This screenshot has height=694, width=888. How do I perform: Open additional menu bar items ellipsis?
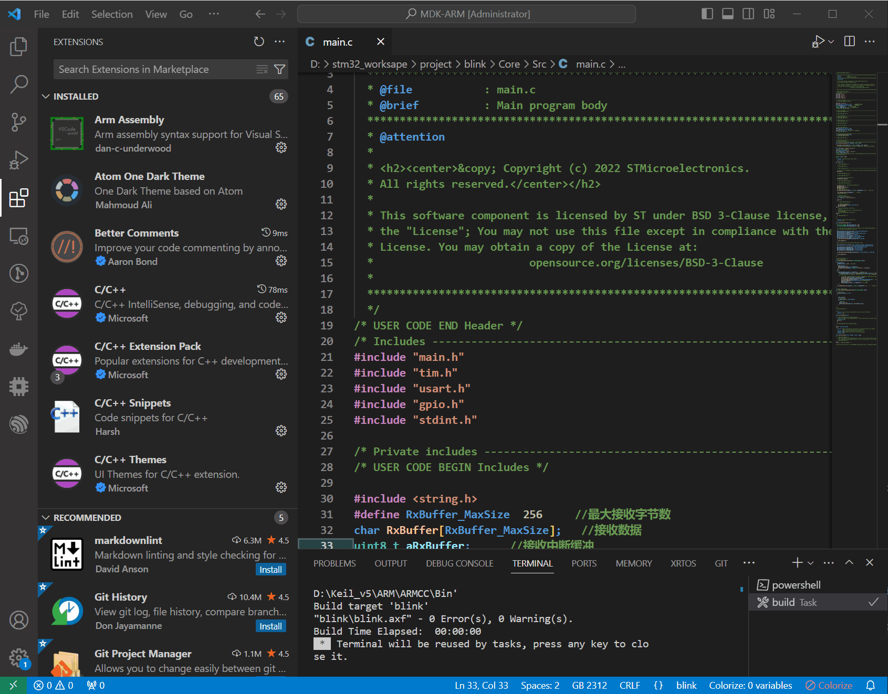[x=214, y=14]
